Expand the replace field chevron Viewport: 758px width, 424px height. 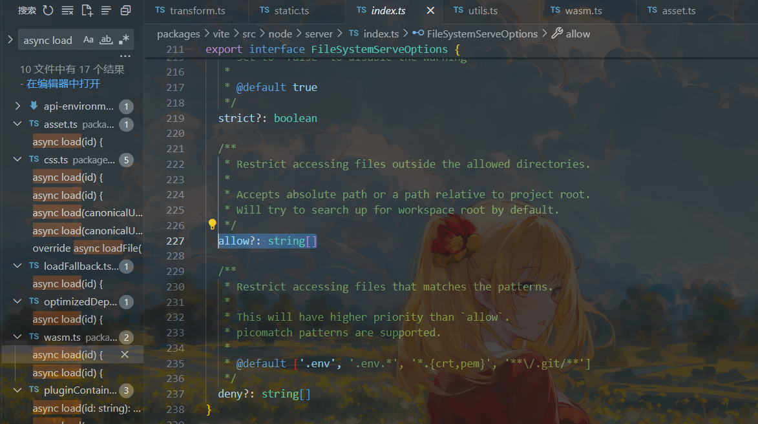[10, 39]
